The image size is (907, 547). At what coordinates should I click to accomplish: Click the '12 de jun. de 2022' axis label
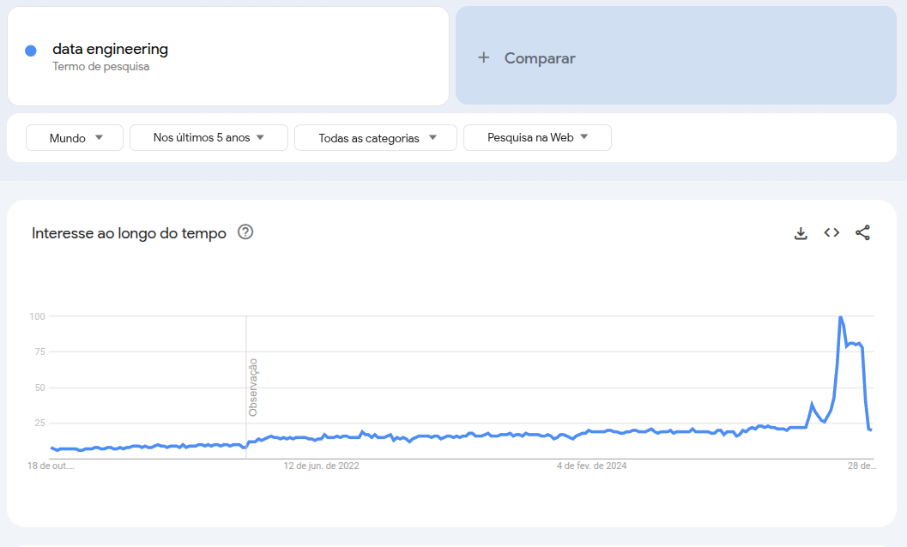[x=322, y=466]
